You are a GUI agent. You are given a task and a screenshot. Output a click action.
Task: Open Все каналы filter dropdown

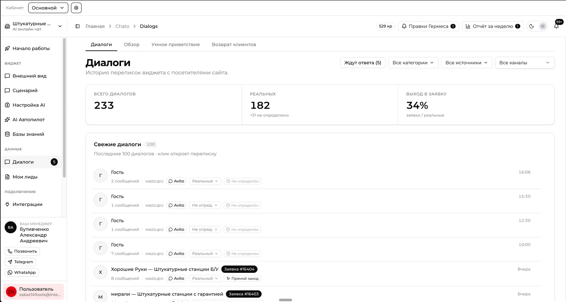(524, 63)
